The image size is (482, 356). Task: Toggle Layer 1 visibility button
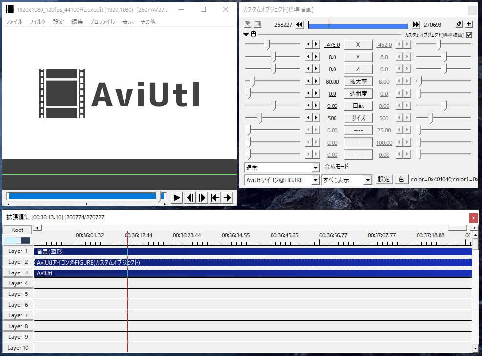point(18,251)
